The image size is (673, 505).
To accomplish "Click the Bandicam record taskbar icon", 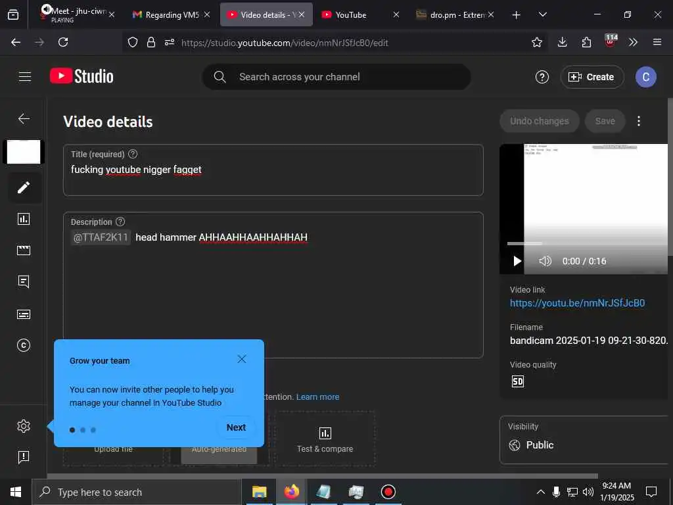I will point(388,492).
